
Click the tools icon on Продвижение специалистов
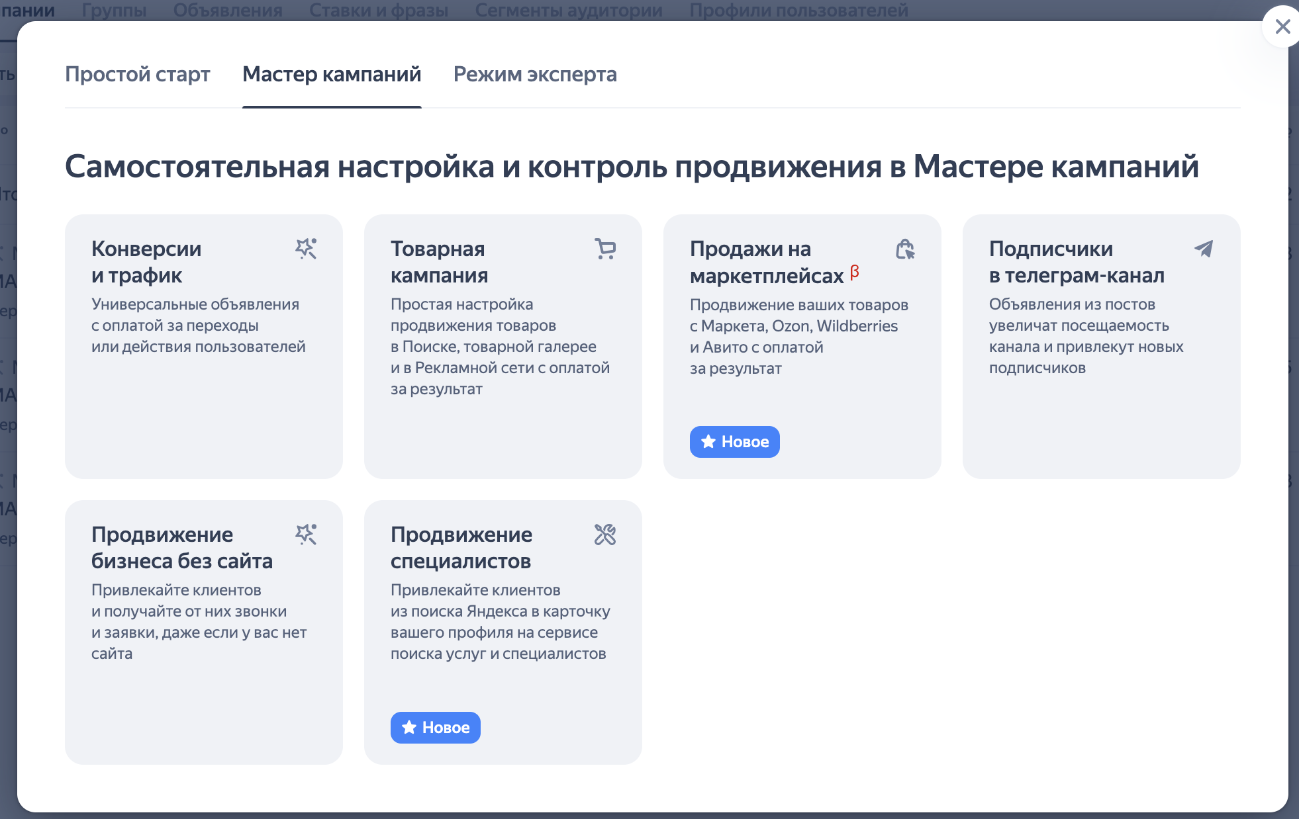point(605,535)
